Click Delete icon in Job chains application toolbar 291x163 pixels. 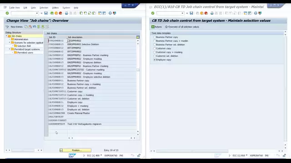30,27
